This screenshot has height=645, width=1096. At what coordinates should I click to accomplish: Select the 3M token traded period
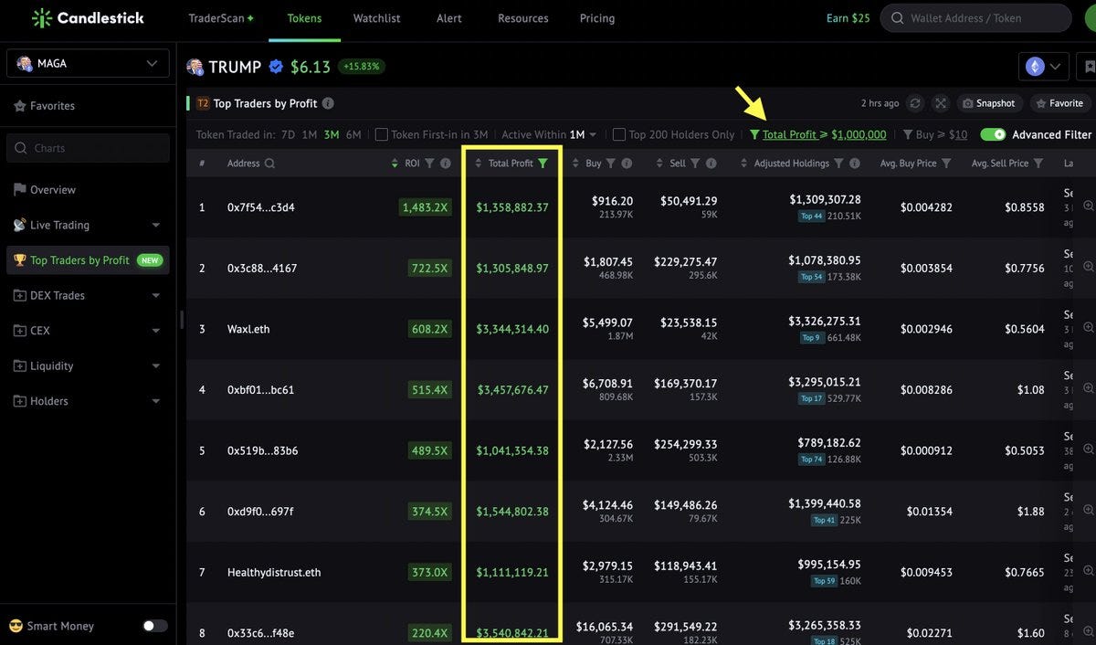[332, 134]
